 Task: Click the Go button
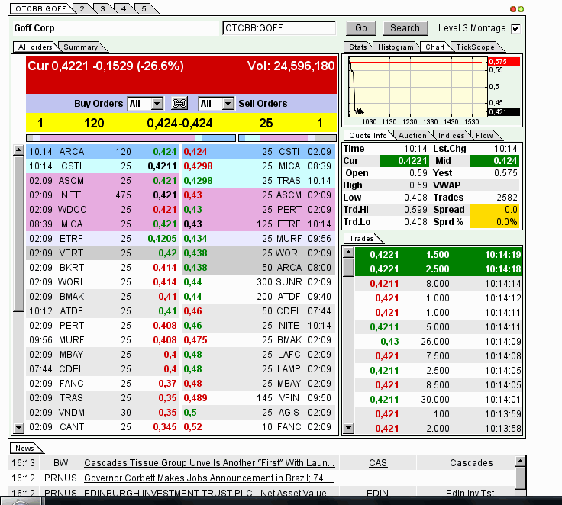click(361, 28)
